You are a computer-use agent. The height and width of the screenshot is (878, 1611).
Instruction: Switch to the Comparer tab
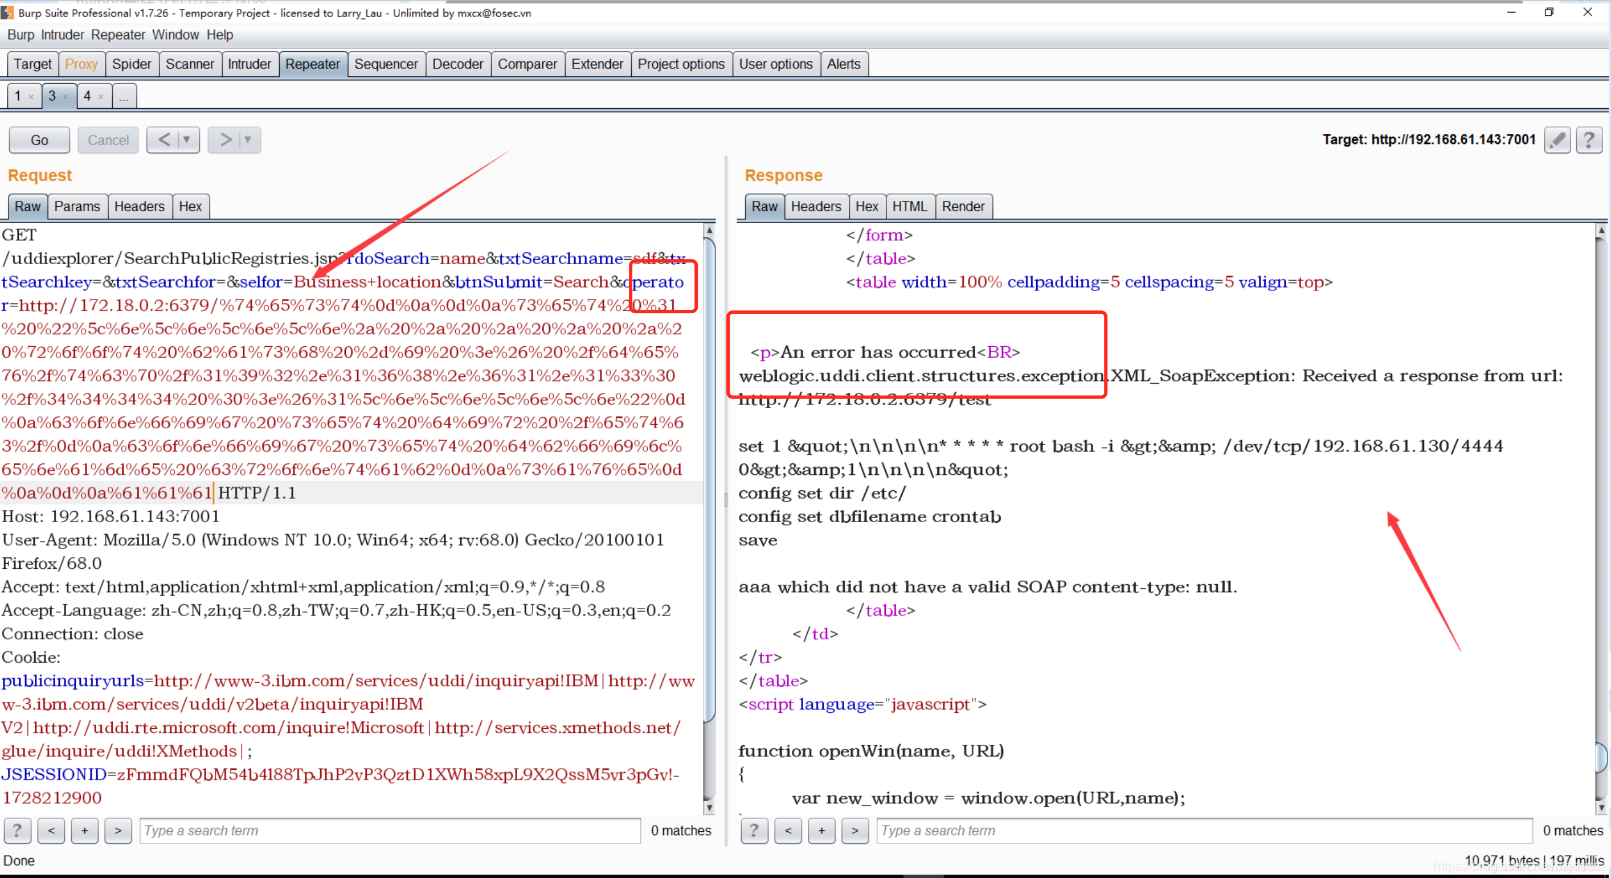point(527,64)
